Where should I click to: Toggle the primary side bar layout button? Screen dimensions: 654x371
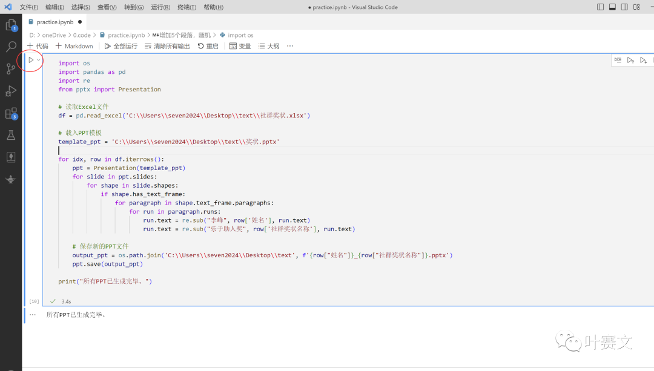tap(600, 7)
